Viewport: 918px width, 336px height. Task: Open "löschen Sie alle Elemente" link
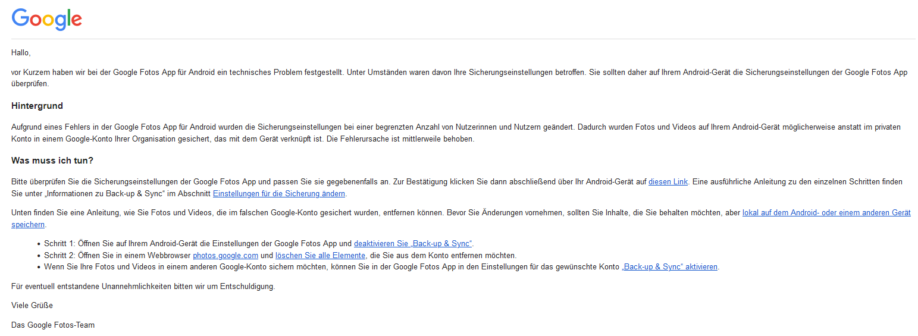point(320,255)
